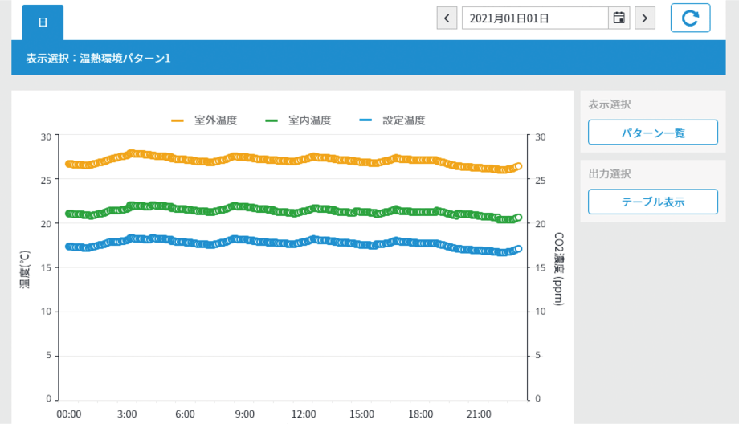Click the 温度(°C) axis title
Viewport: 739px width, 424px height.
tap(25, 269)
